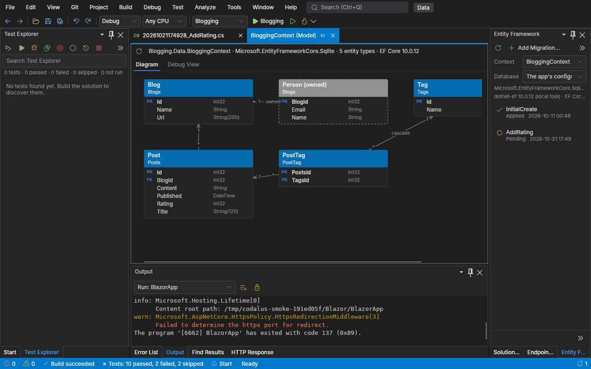Click the Data button beside search
Screen dimensions: 591x369
pos(423,7)
